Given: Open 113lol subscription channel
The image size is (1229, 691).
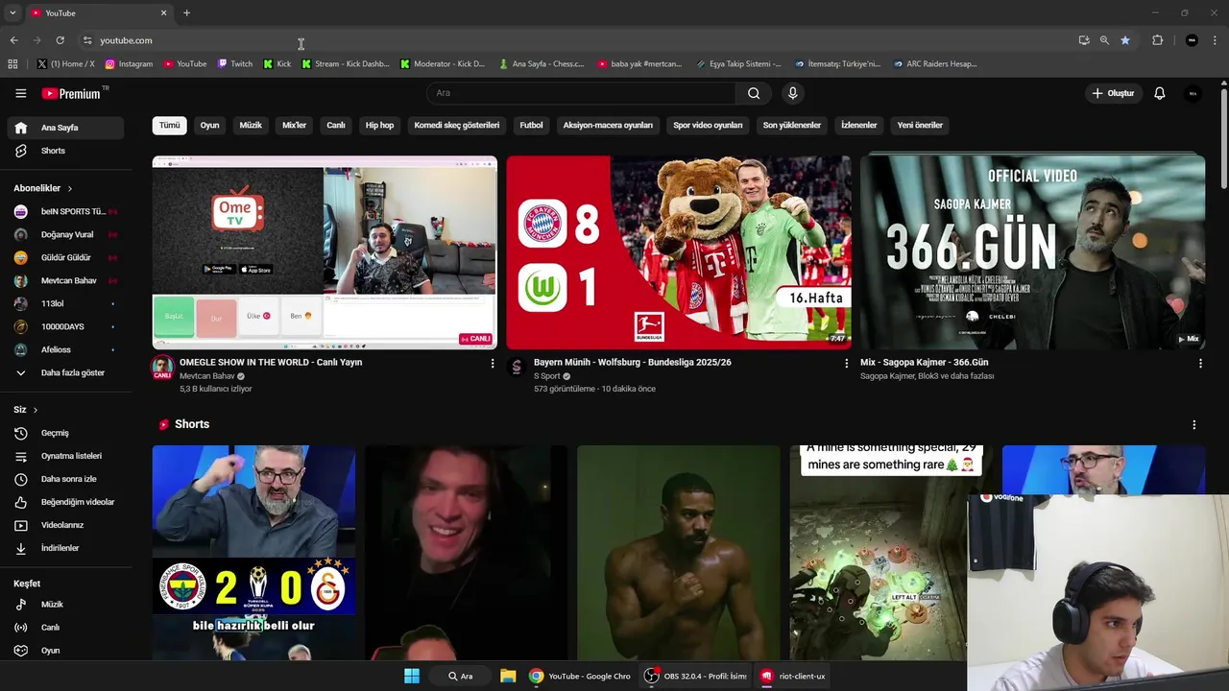Looking at the screenshot, I should 65,303.
